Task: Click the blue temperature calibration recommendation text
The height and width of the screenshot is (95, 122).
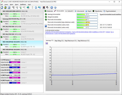Action: (80, 33)
